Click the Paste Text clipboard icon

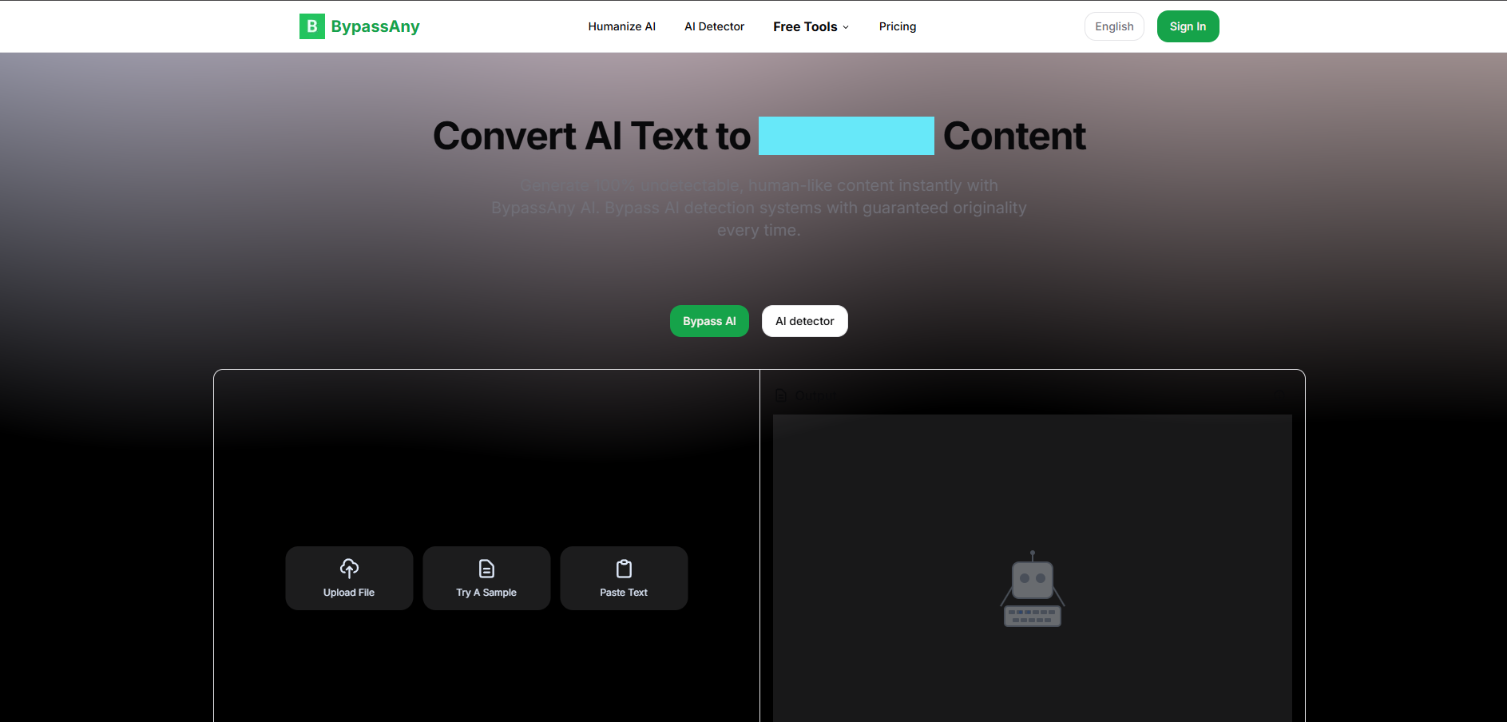624,568
